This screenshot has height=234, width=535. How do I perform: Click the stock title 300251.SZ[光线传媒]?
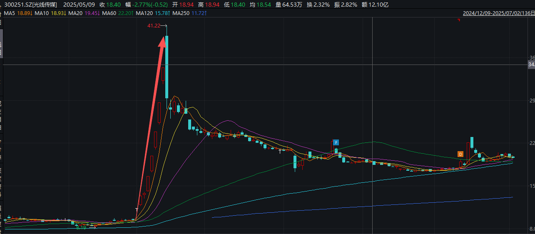point(31,5)
